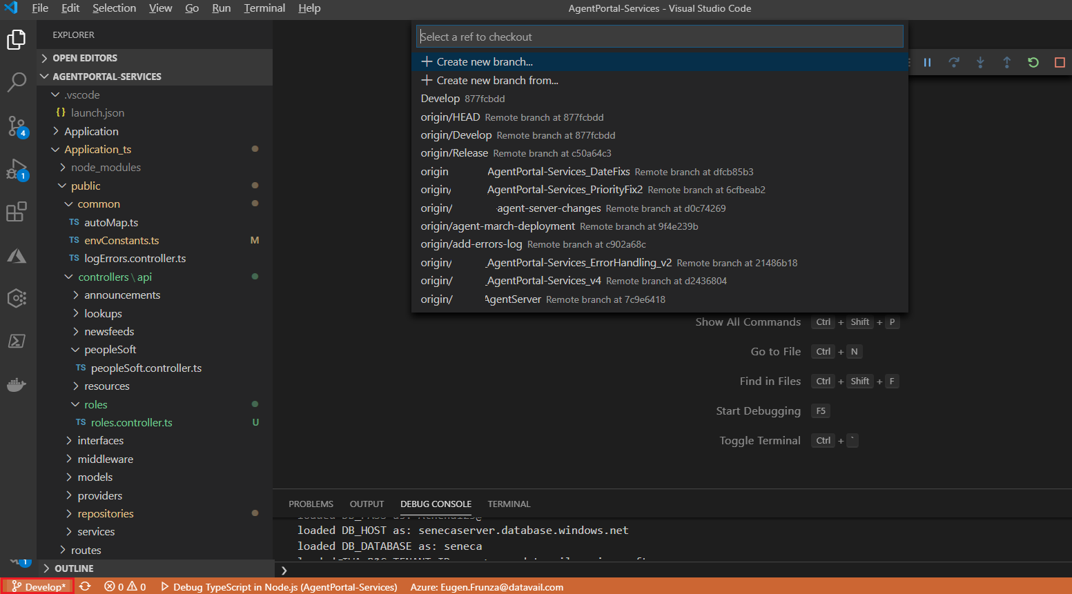Collapse the AGENTPORTAL-SERVICES section
The image size is (1072, 594).
155,77
